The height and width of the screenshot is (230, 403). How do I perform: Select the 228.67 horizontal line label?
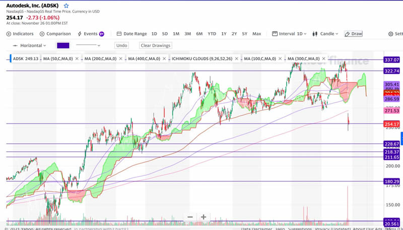tap(392, 144)
